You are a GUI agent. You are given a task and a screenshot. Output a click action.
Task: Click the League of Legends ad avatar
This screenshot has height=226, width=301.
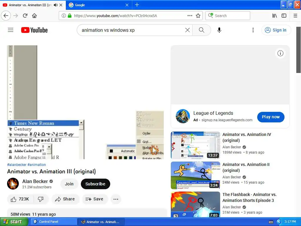pos(183,116)
